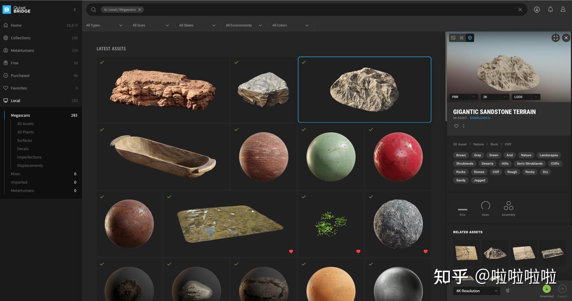This screenshot has width=572, height=301.
Task: Expand asset preview to fullscreen
Action: pos(555,38)
